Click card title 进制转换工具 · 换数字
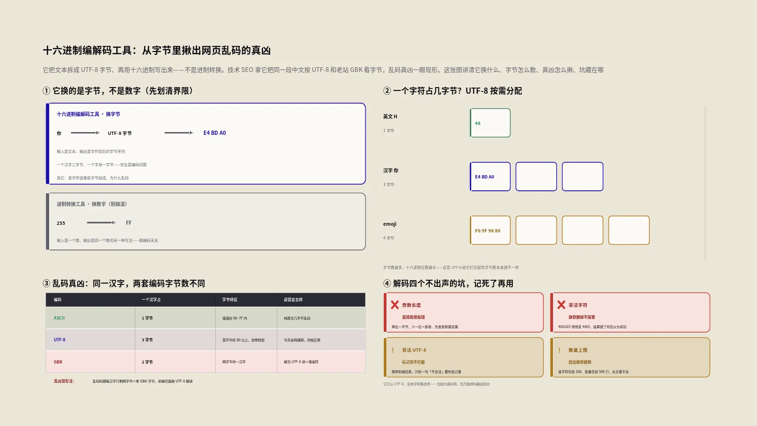The width and height of the screenshot is (757, 426). (92, 204)
